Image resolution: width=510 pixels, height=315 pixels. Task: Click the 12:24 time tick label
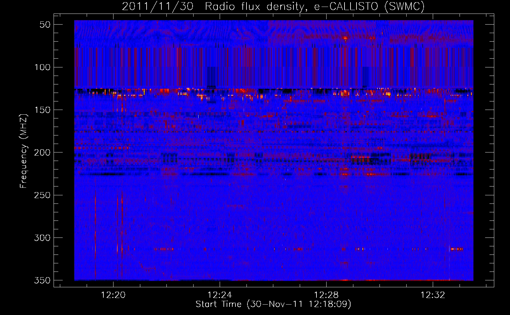tap(220, 295)
